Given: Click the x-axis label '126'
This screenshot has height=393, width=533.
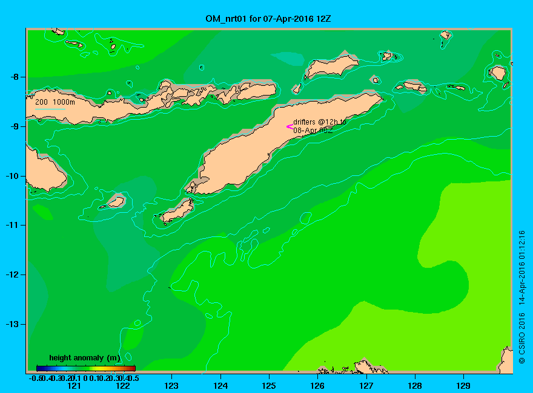Looking at the screenshot, I should tap(317, 386).
